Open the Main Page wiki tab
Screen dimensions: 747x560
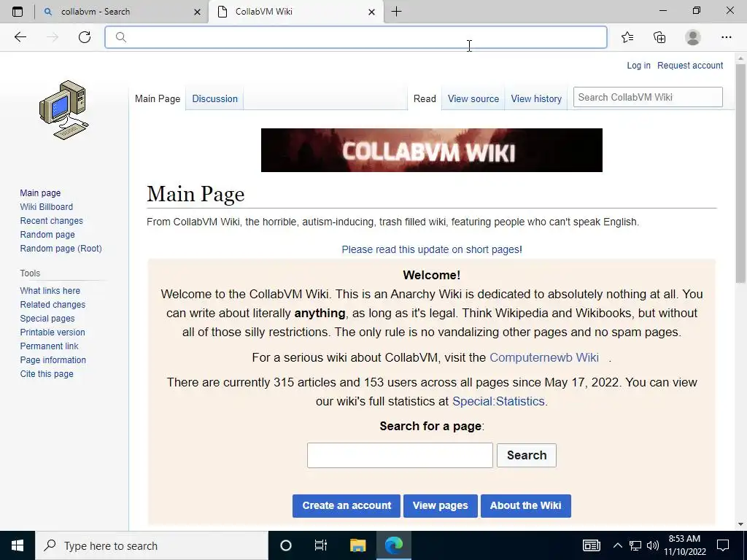pyautogui.click(x=158, y=98)
